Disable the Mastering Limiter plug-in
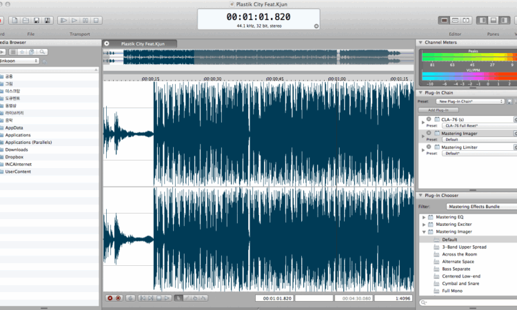Screen dimensions: 517x310 (429, 147)
